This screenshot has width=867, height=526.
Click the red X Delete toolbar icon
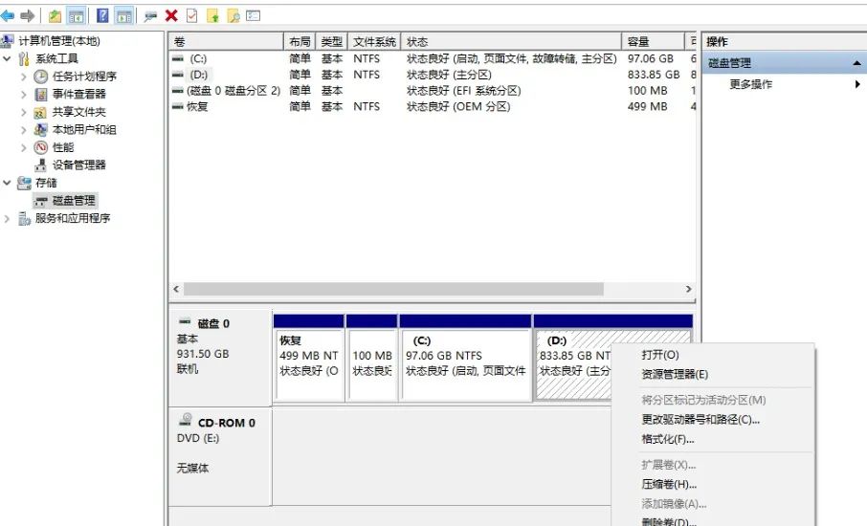171,15
